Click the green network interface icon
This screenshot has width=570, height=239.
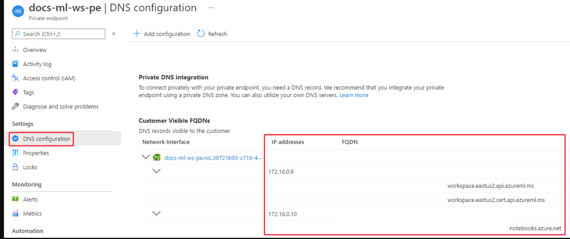pyautogui.click(x=157, y=157)
